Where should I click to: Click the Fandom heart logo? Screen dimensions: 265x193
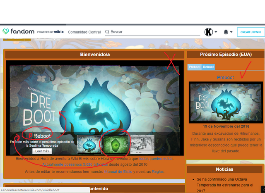(x=6, y=31)
